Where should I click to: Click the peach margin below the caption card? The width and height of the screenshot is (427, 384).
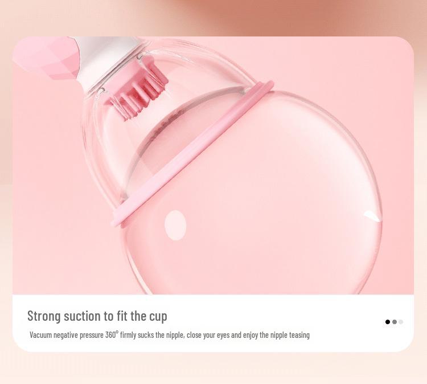coord(213,368)
